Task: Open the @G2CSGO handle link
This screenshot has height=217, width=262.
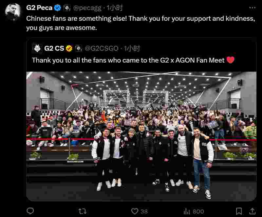Action: 102,49
